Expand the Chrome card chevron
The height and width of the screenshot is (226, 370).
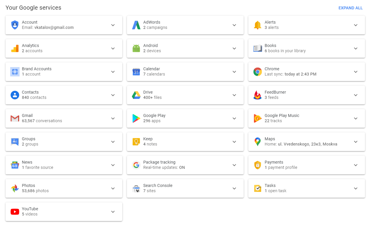356,72
